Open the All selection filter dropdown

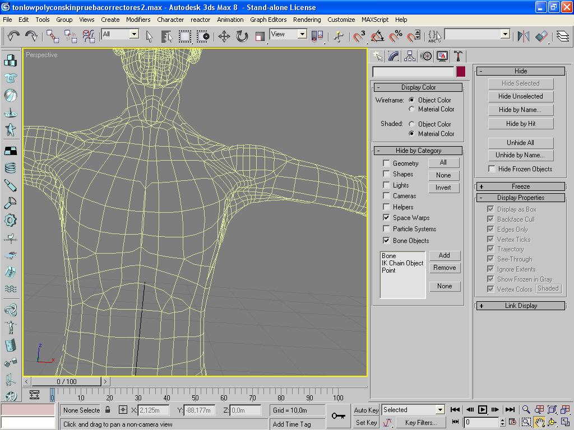[134, 34]
